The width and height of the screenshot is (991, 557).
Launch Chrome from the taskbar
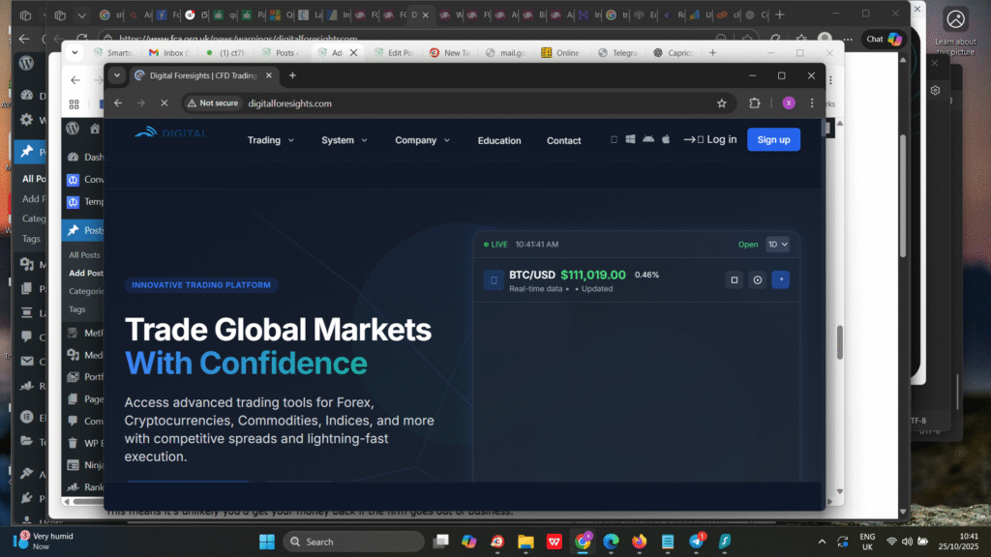click(582, 542)
